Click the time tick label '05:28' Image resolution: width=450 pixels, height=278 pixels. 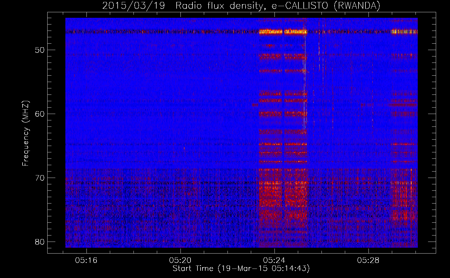point(368,260)
